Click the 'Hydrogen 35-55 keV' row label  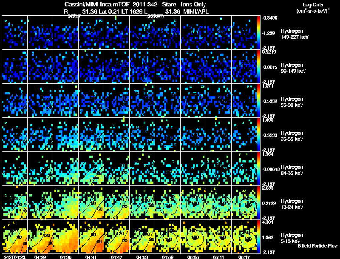292,136
